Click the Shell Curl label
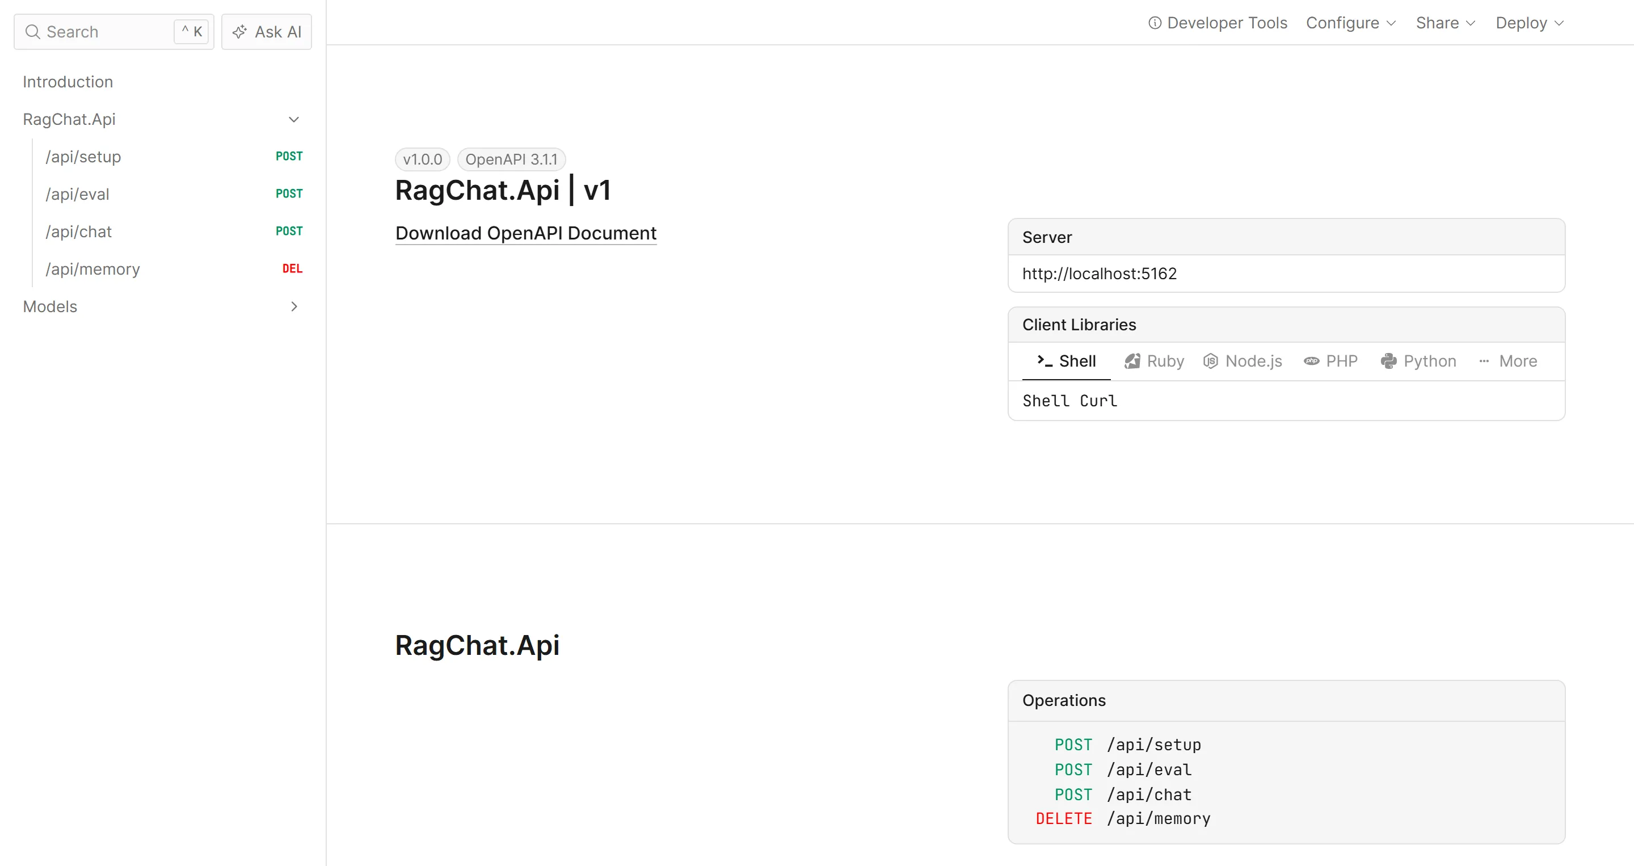Image resolution: width=1634 pixels, height=866 pixels. pyautogui.click(x=1069, y=401)
